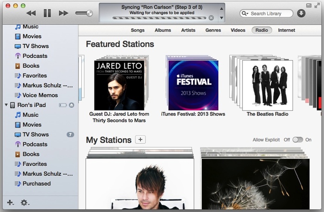Click the Search Library field

pos(266,13)
